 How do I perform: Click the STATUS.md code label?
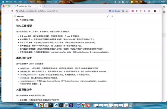tap(25, 78)
